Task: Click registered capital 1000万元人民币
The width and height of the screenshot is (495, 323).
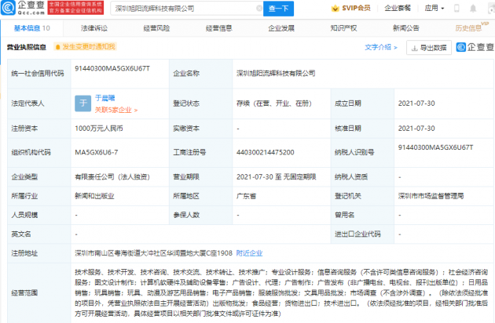Action: (99, 129)
